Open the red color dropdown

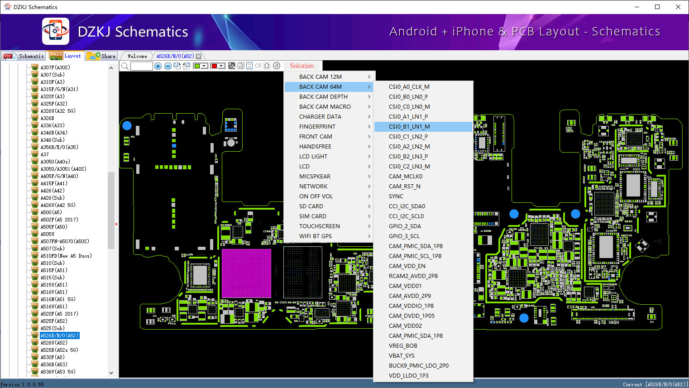pyautogui.click(x=221, y=66)
